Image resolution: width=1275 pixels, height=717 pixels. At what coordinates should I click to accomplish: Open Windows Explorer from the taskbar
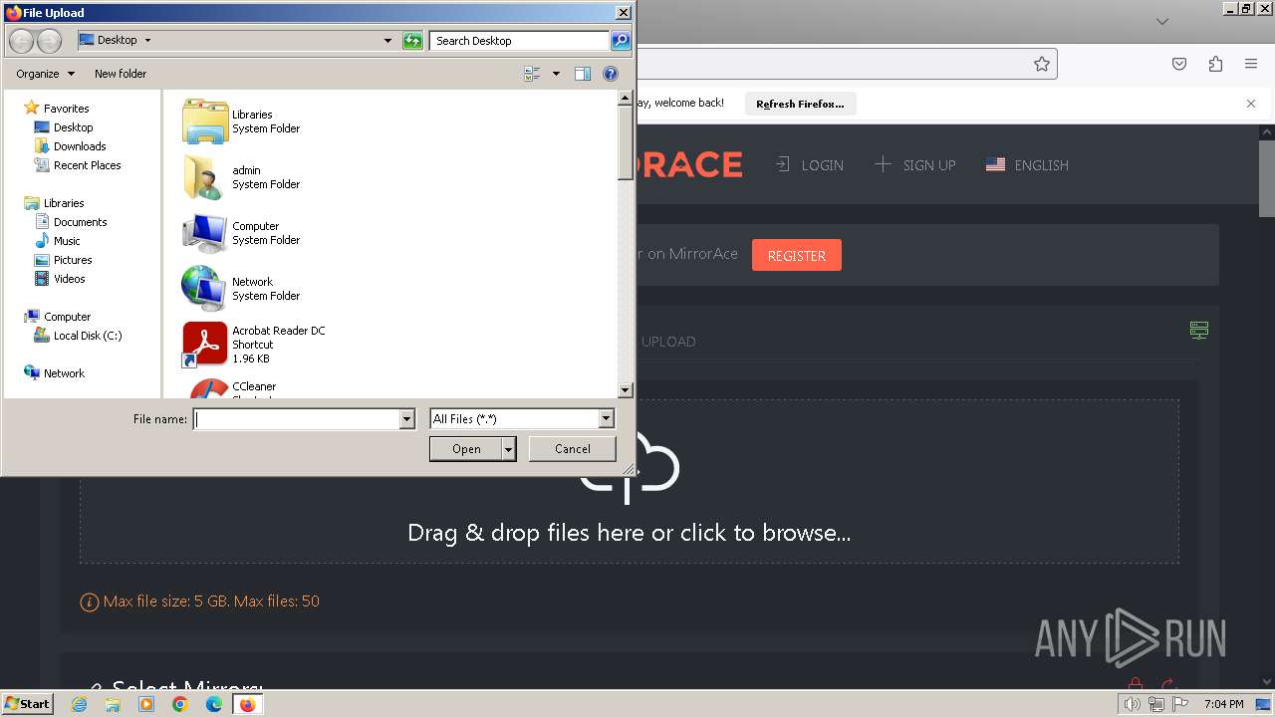point(113,704)
